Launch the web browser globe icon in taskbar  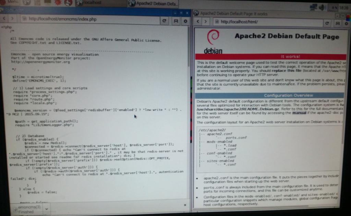pyautogui.click(x=27, y=2)
